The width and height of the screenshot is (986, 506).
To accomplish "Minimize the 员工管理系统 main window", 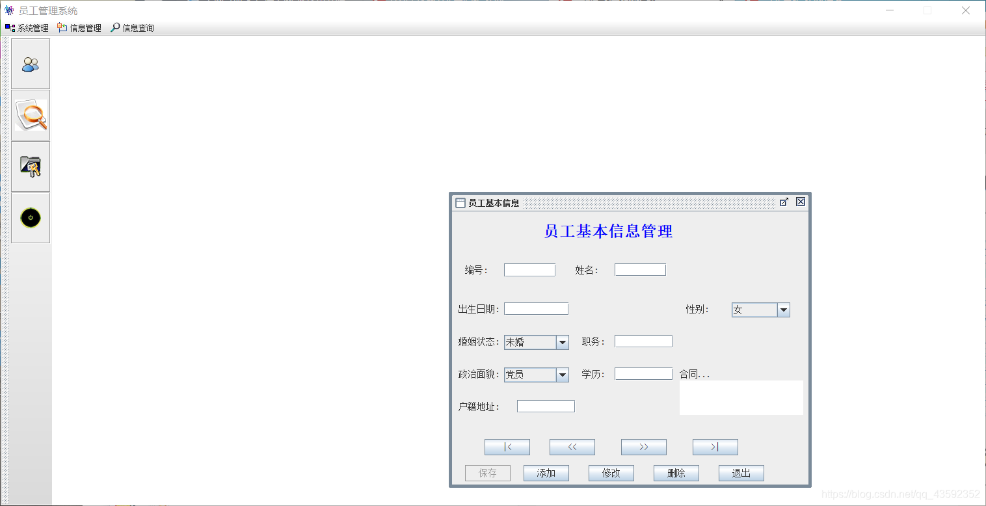I will click(x=890, y=10).
